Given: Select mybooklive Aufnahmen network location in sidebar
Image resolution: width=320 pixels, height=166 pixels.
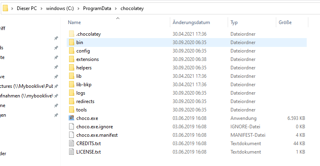Looking at the screenshot, I should (26, 96).
